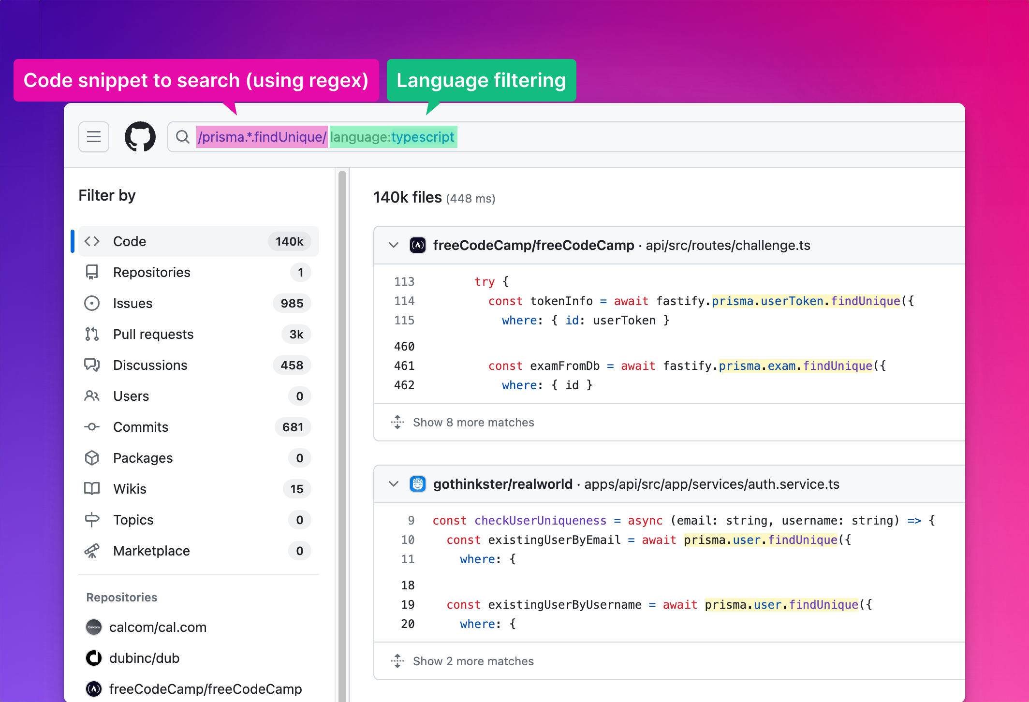Click the Marketplace telescope icon
The height and width of the screenshot is (702, 1029).
point(92,551)
